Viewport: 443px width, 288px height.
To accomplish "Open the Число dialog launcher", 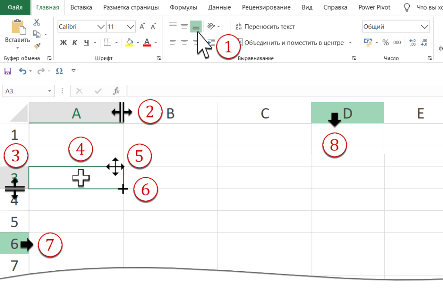I will pyautogui.click(x=430, y=58).
